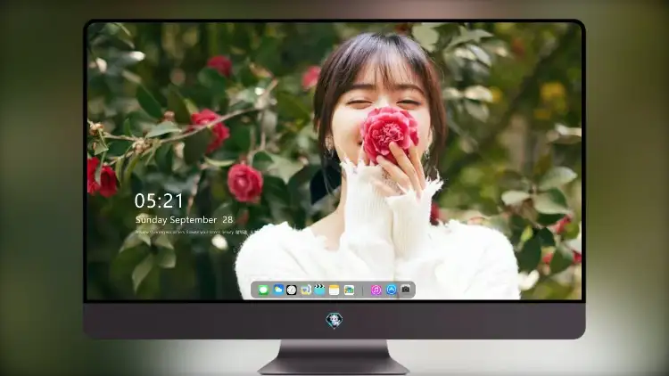Image resolution: width=669 pixels, height=376 pixels.
Task: Open the clapperboard video app in dock
Action: pos(319,290)
